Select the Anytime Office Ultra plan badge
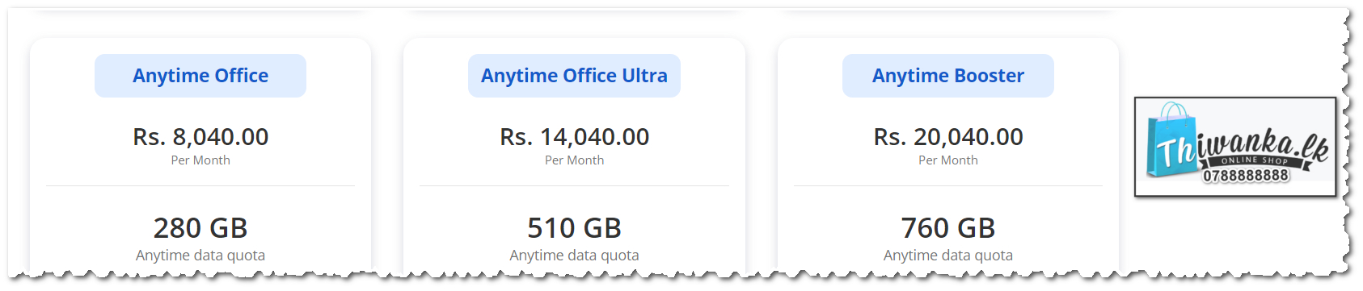1363x291 pixels. [574, 76]
